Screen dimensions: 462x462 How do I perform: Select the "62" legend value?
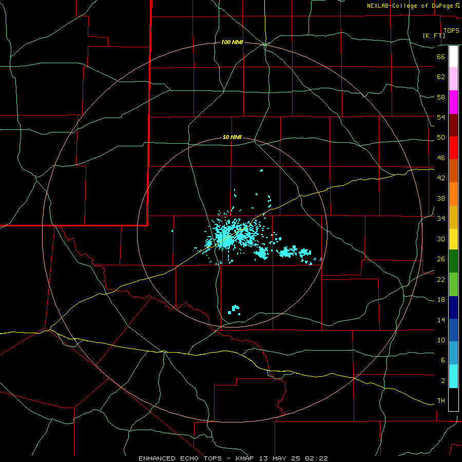[441, 77]
